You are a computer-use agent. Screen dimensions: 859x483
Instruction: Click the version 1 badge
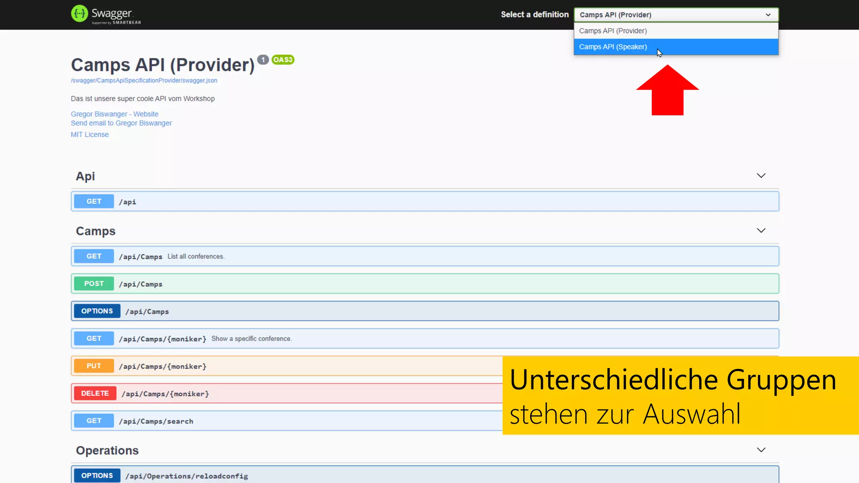tap(263, 60)
